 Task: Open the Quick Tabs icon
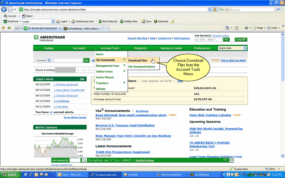[17, 28]
